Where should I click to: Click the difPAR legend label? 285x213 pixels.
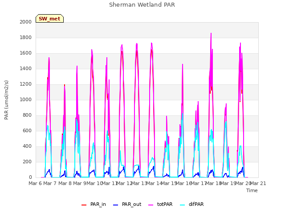pos(196,204)
